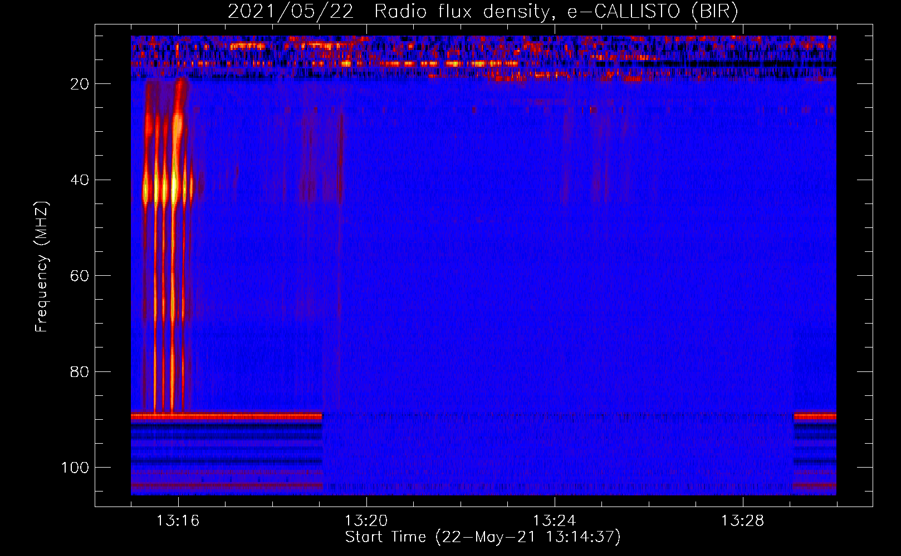Image resolution: width=901 pixels, height=556 pixels.
Task: Click the 13:20 time axis label
Action: [x=366, y=521]
